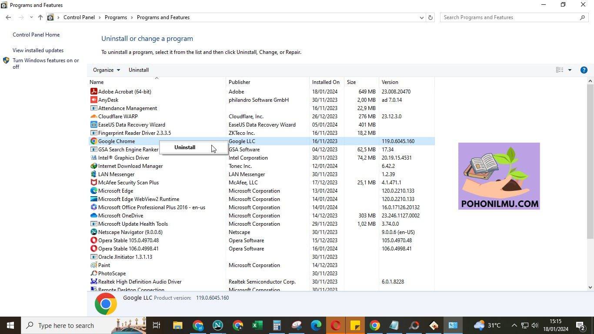Open File Explorer from the taskbar

[177, 325]
